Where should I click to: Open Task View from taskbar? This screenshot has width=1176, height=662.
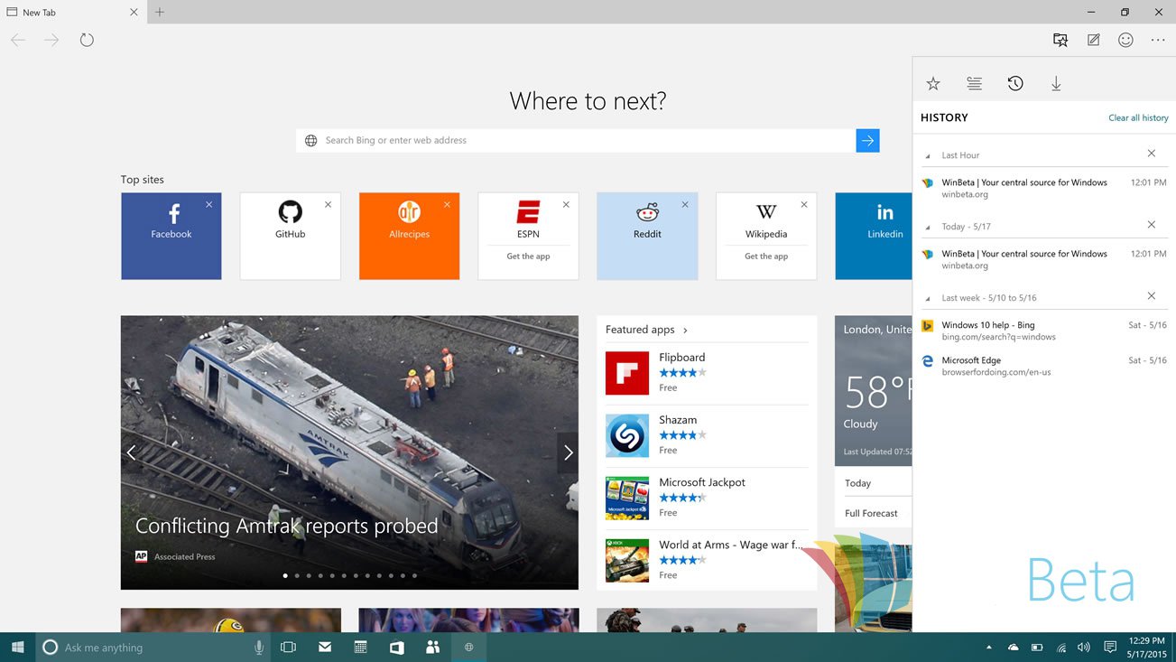coord(289,648)
